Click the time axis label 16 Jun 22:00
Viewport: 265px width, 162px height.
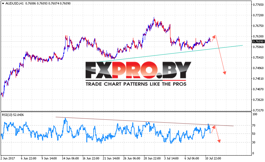pyautogui.click(x=91, y=158)
